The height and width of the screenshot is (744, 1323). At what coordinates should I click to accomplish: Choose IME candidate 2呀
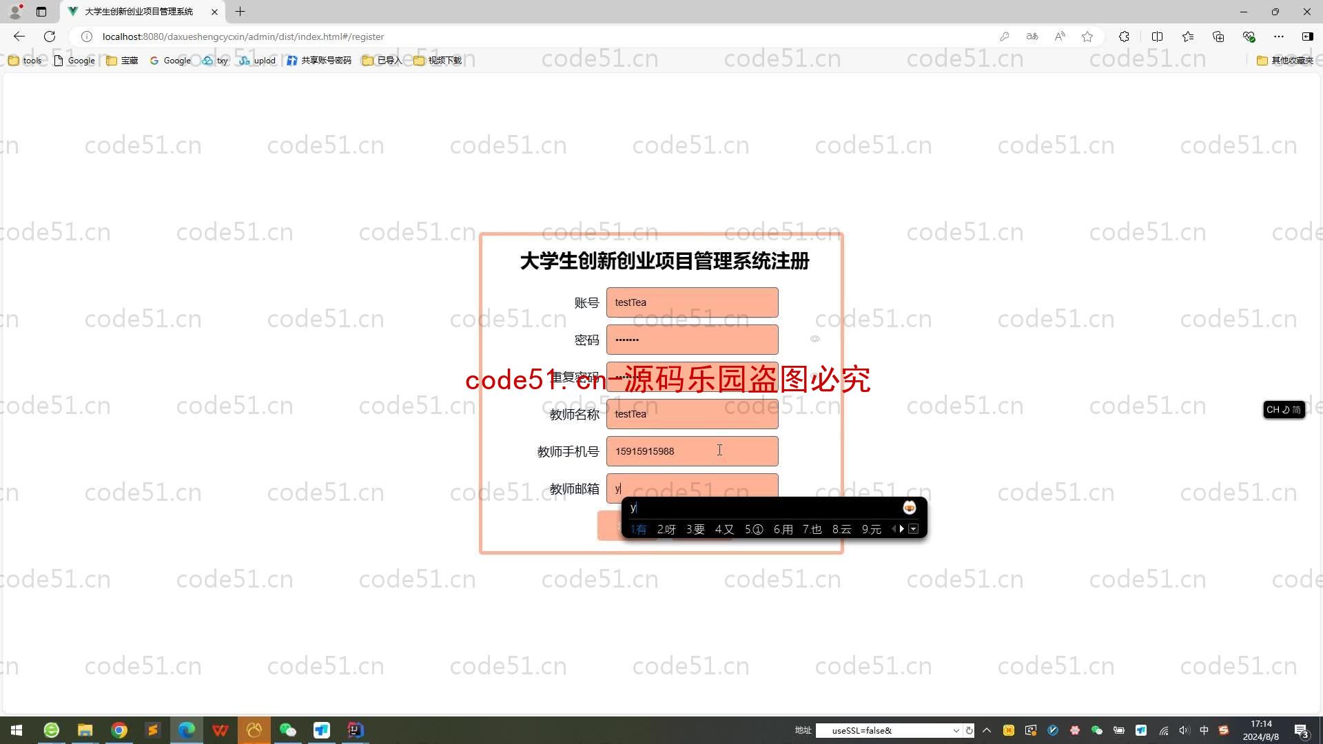[x=666, y=529]
